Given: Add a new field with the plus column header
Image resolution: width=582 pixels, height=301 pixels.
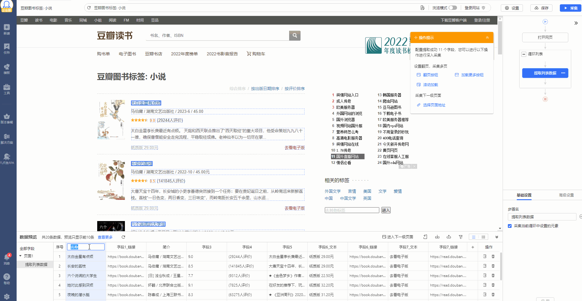Looking at the screenshot, I should pyautogui.click(x=473, y=247).
